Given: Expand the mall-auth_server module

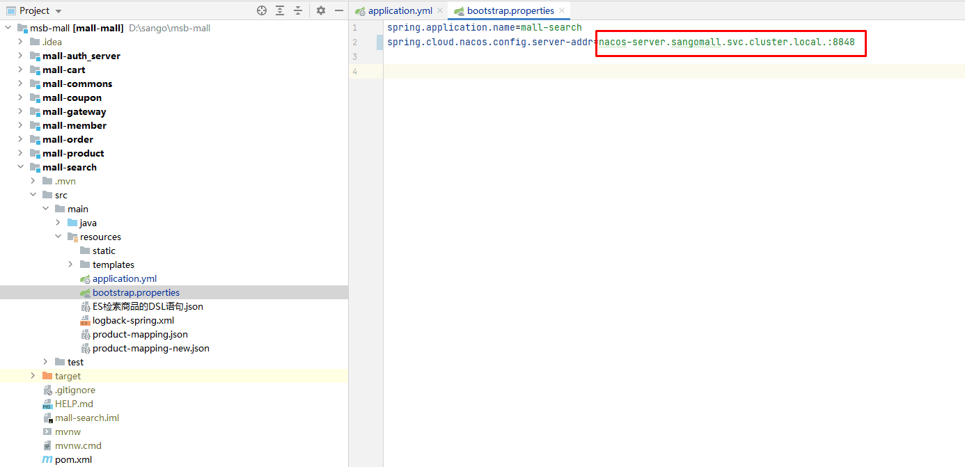Looking at the screenshot, I should pyautogui.click(x=21, y=56).
